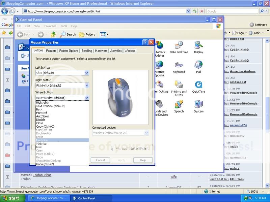Open the Views icon dropdown in Control Panel

(x=104, y=35)
